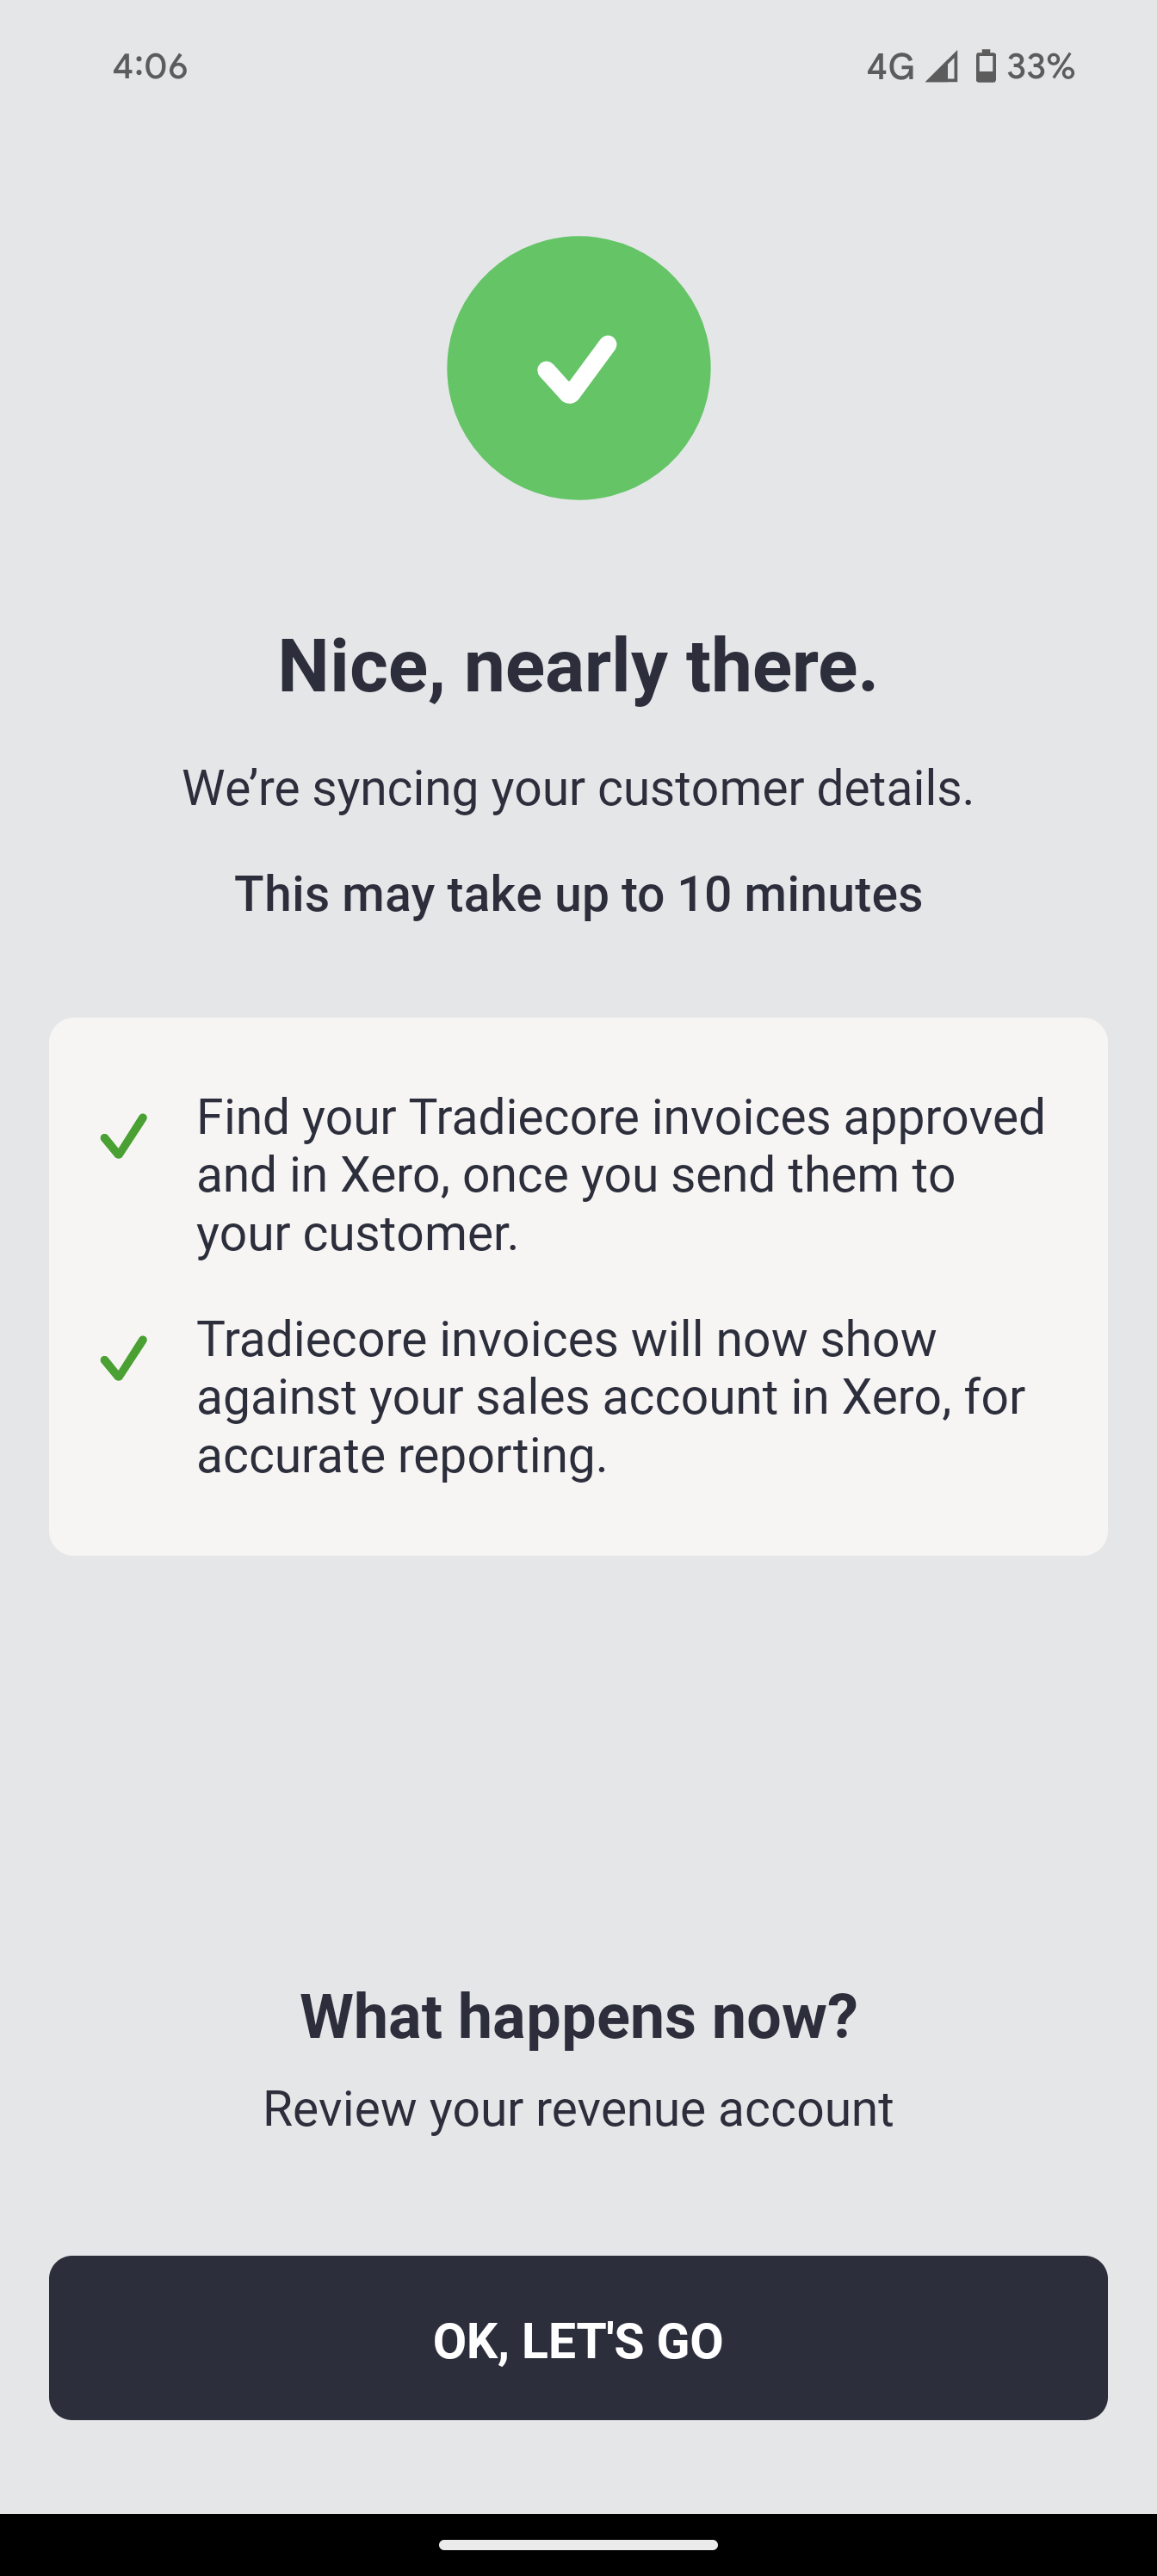Tap the green tick beside 'Tradiecore invoices will now show'
The width and height of the screenshot is (1157, 2576).
124,1358
